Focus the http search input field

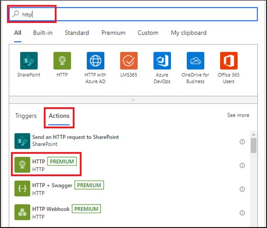tap(133, 14)
